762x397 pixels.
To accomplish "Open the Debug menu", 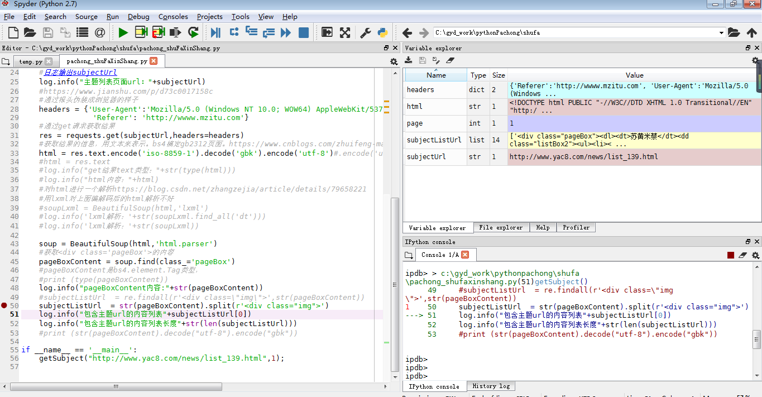I will (138, 17).
